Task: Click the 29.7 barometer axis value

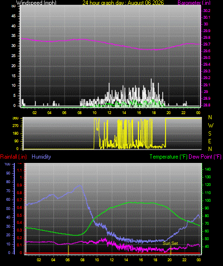Action: tap(207, 44)
